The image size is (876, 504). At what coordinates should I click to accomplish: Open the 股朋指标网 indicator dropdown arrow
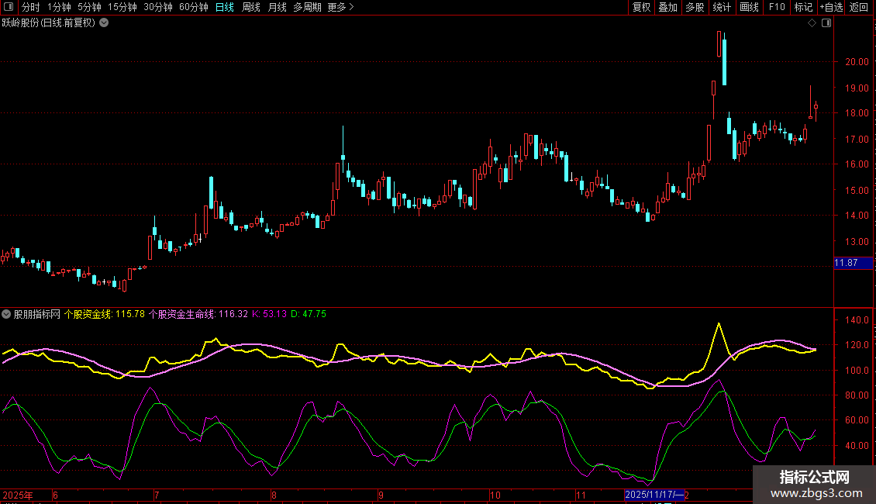[6, 314]
